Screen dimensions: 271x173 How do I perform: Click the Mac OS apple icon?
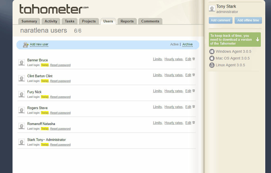coord(212,58)
